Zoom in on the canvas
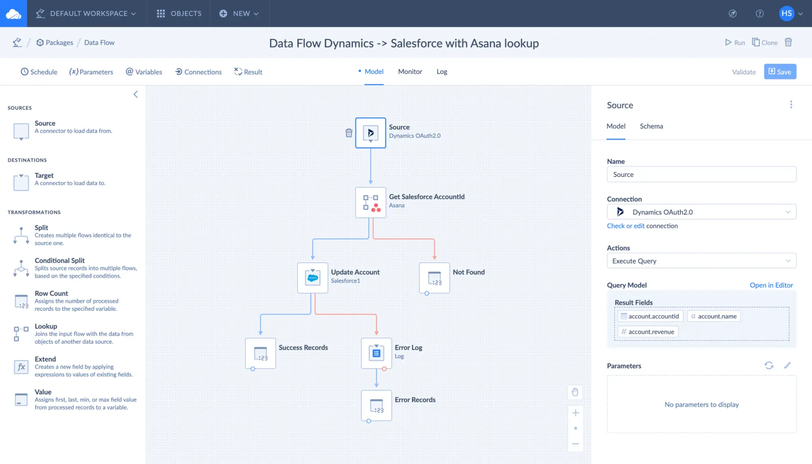The height and width of the screenshot is (464, 812). 576,413
